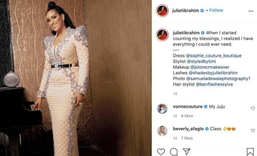Save the post with the bookmark icon

pyautogui.click(x=250, y=152)
